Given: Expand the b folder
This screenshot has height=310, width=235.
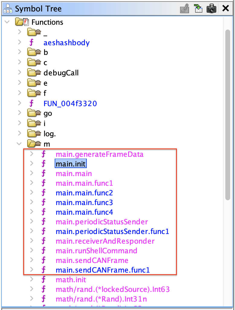Looking at the screenshot, I should [19, 52].
